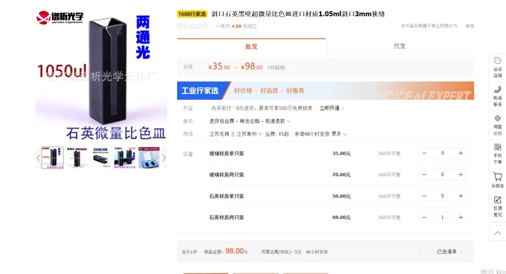Click the back-to-top arrow icon

click(498, 233)
